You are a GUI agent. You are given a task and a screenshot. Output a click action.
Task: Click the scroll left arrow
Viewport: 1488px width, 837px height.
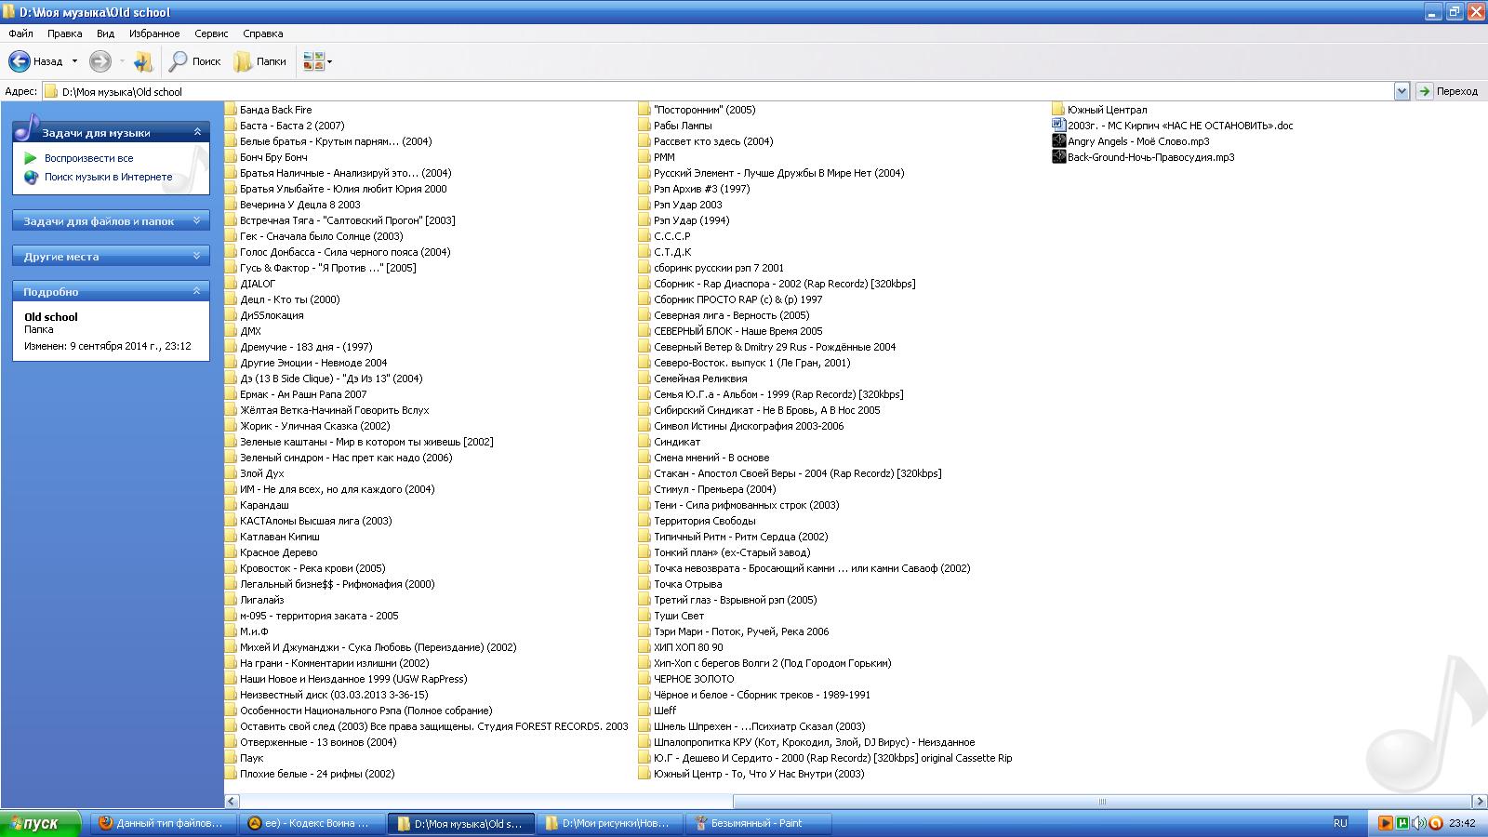click(232, 802)
